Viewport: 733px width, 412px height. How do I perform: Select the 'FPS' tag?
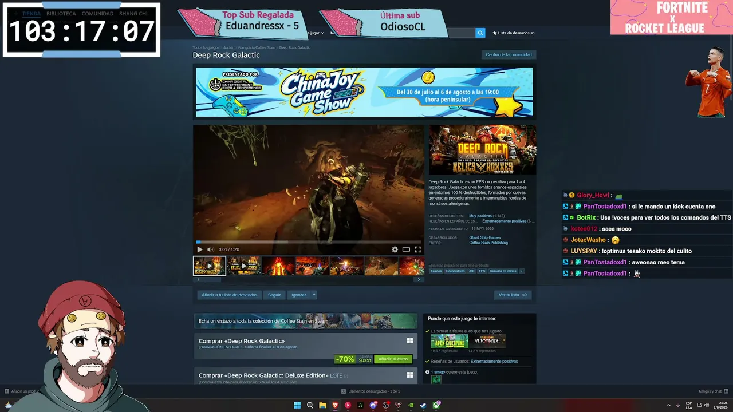pyautogui.click(x=482, y=271)
